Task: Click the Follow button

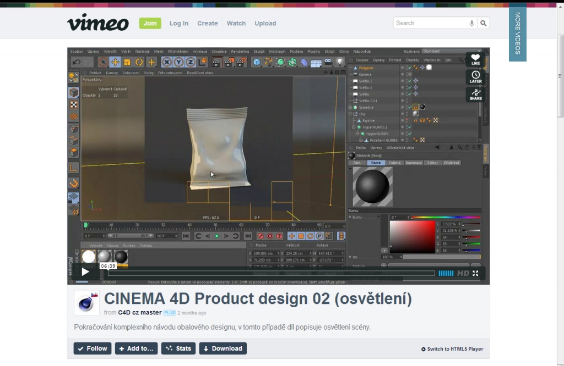Action: click(93, 348)
